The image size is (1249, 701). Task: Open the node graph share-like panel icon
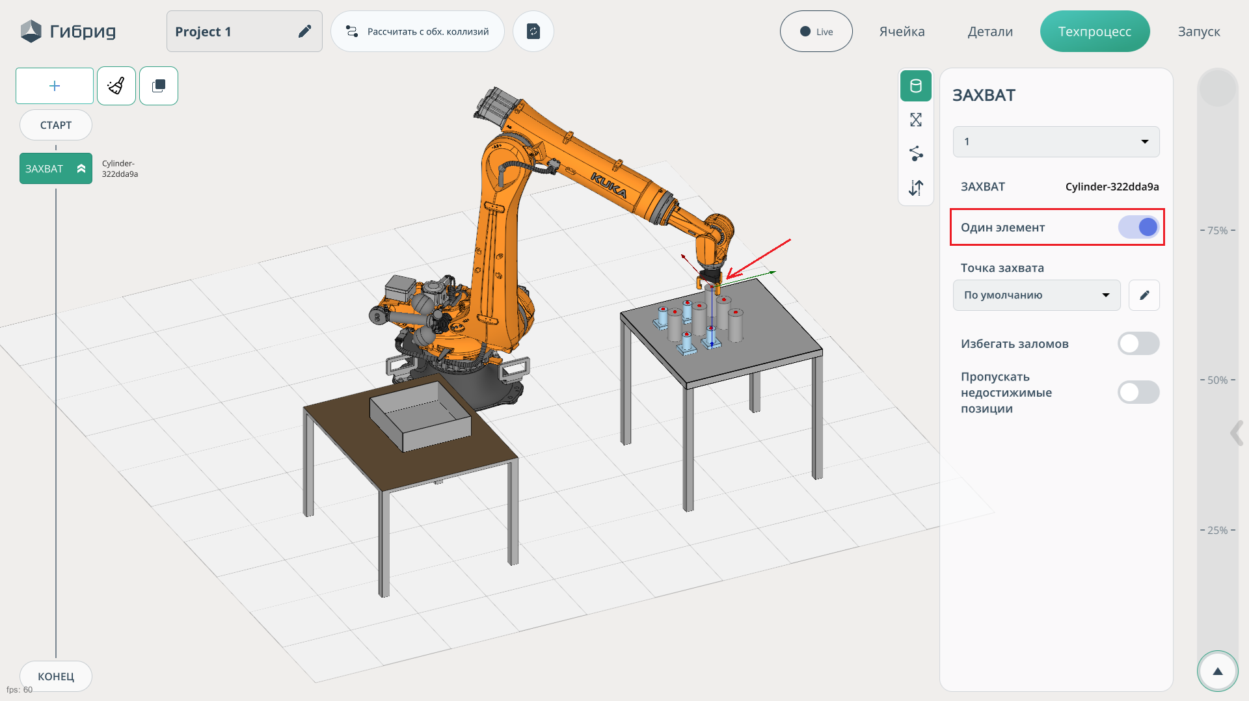(916, 153)
